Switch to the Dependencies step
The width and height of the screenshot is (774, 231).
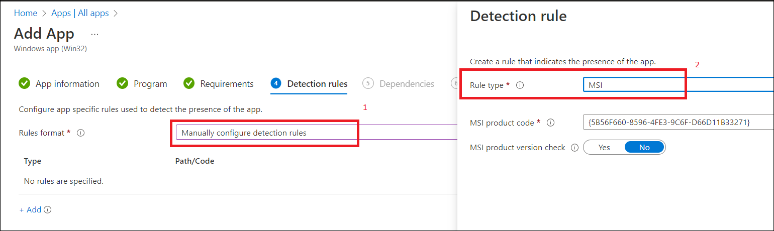(406, 84)
